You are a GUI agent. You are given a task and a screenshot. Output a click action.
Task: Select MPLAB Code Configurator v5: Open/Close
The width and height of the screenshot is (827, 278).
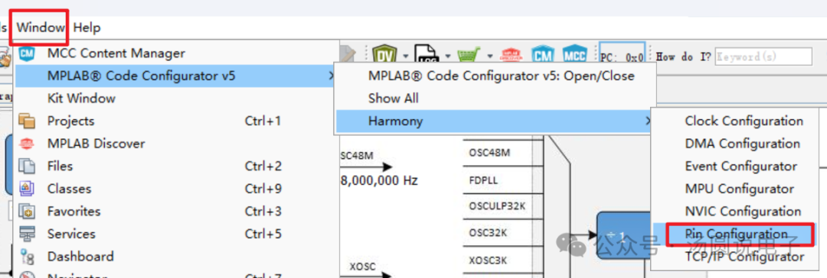tap(501, 76)
